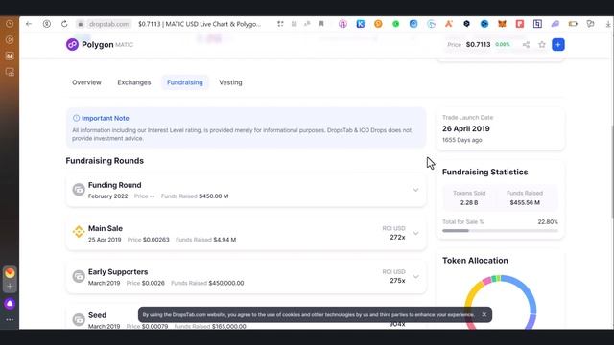Click the 1655 Days ago text
The image size is (614, 345).
click(x=462, y=140)
